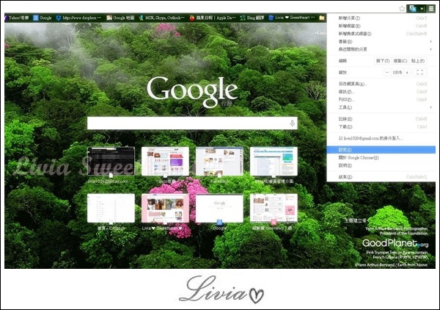Open the Google most-visited thumbnail
This screenshot has width=440, height=310.
[219, 208]
